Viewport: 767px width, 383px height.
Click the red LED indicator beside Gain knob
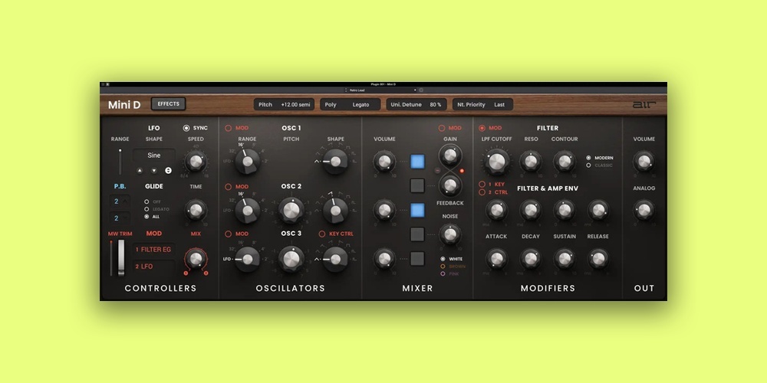point(462,171)
